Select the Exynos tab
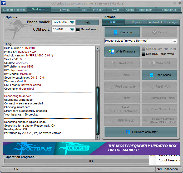Viewport: 183px width, 173px height. pos(65,10)
